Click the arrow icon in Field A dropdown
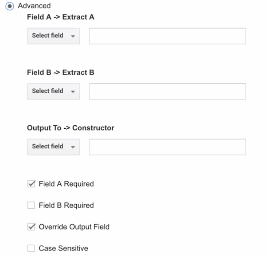This screenshot has width=266, height=258. pyautogui.click(x=72, y=36)
